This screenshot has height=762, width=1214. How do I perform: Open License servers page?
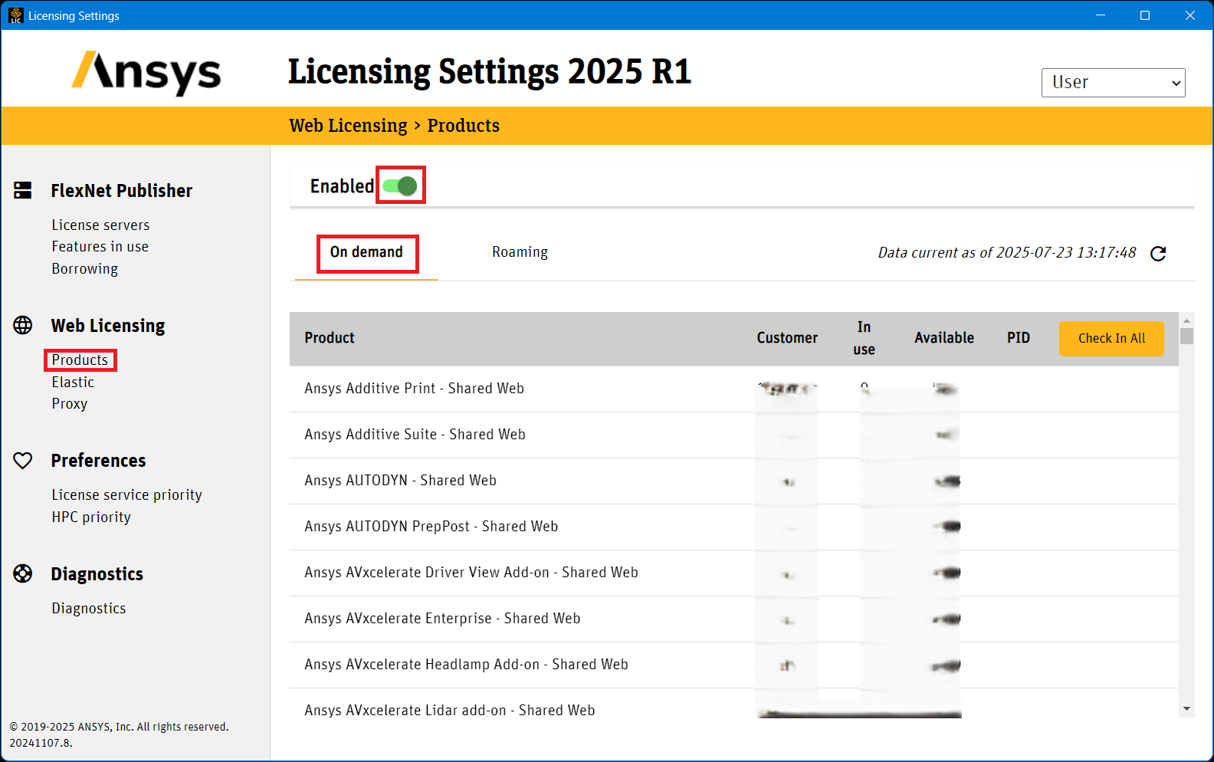100,225
